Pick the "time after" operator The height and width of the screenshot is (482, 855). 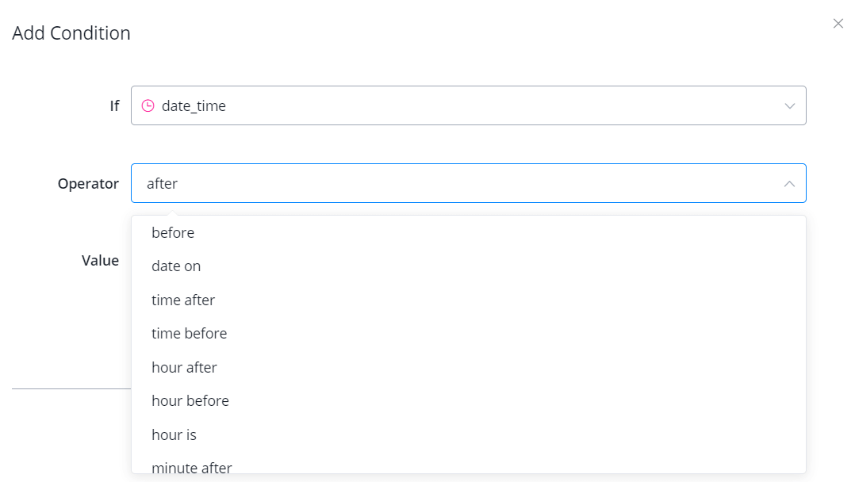coord(183,300)
